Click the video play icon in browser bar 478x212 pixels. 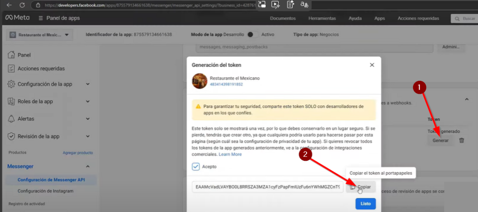pyautogui.click(x=275, y=5)
